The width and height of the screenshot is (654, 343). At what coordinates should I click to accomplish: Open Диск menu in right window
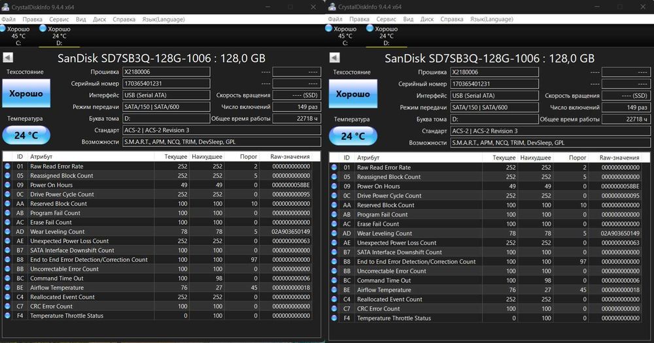(x=426, y=19)
